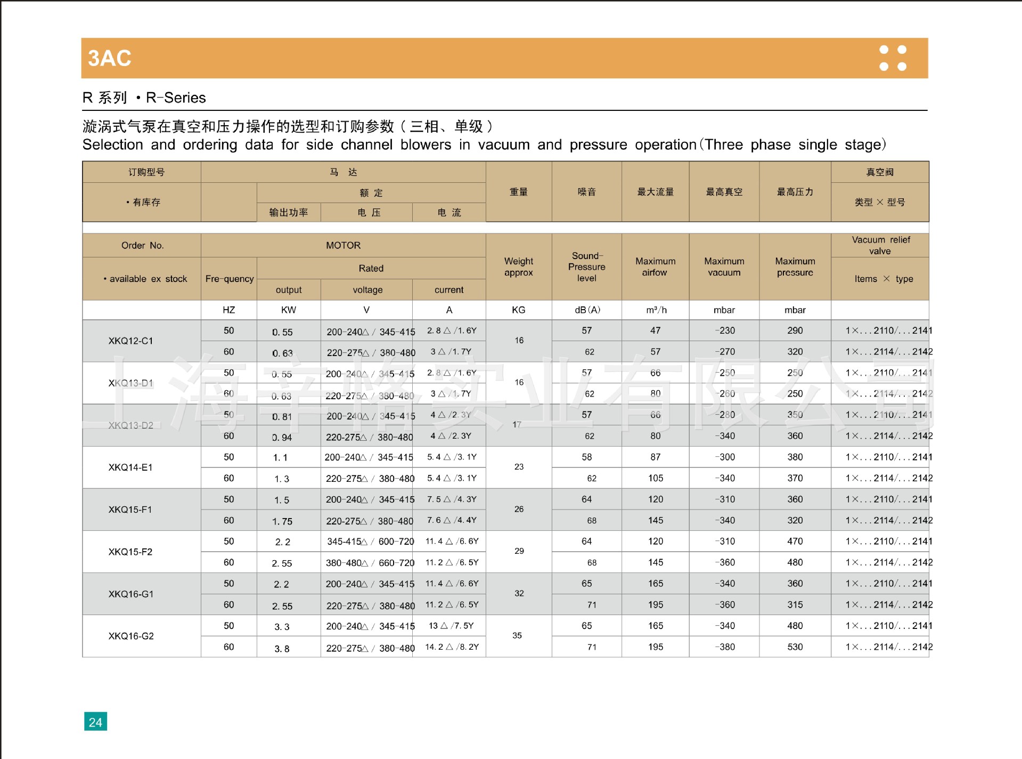Click the 'dB(A)' unit cell
The height and width of the screenshot is (759, 1022).
coord(587,310)
